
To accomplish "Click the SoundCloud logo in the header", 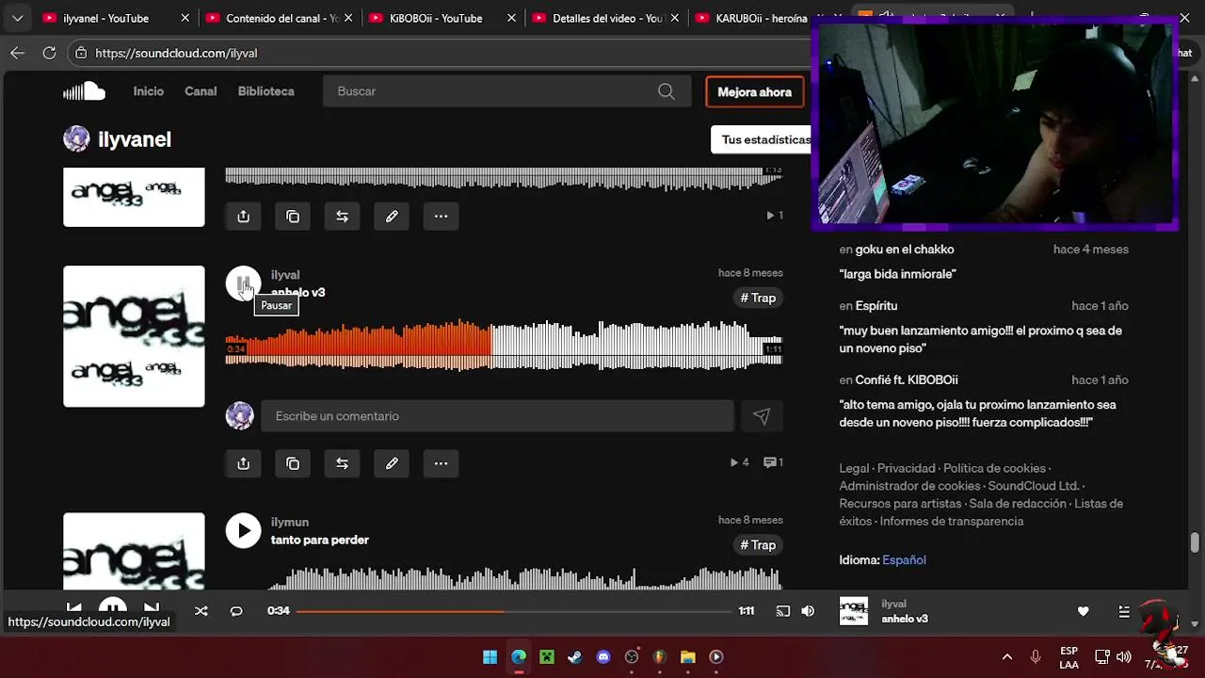I will (x=84, y=91).
